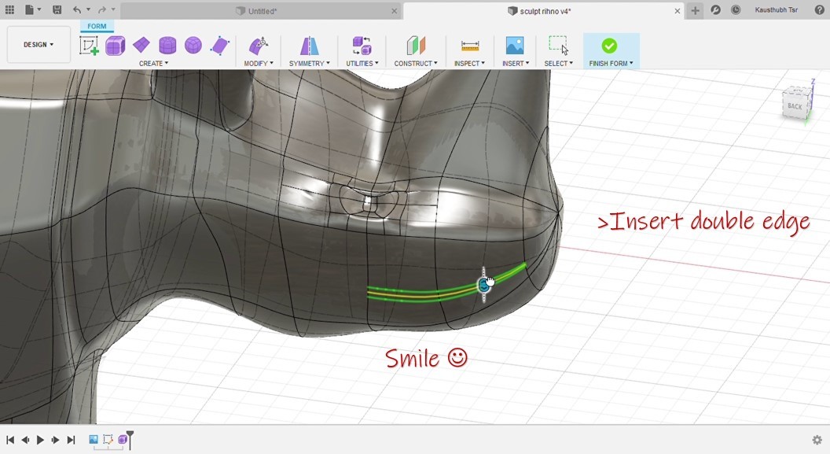Expand the CONSTRUCT menu
This screenshot has width=830, height=454.
[x=416, y=64]
